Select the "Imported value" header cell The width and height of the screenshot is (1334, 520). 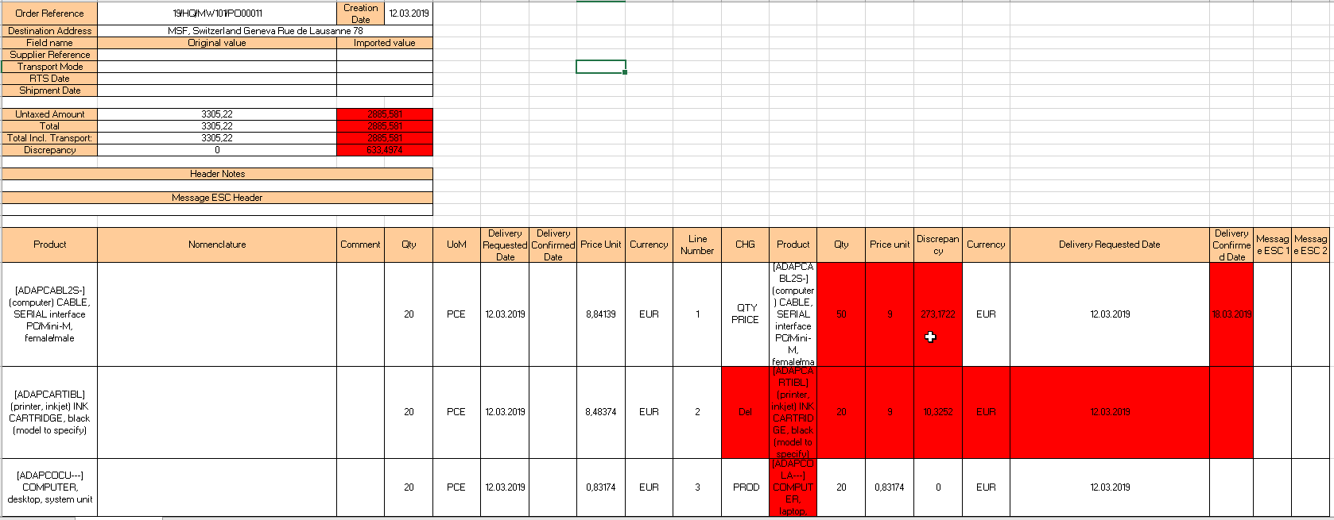coord(385,43)
